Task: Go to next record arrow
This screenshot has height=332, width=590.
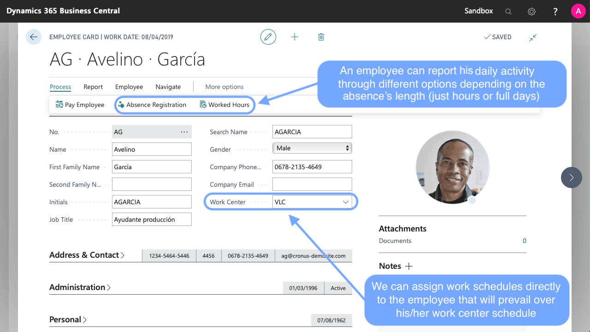Action: coord(572,178)
